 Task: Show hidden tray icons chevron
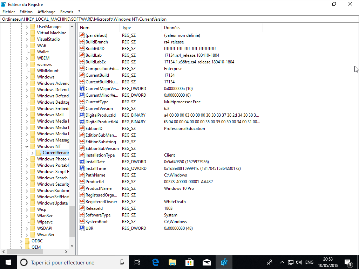282,262
